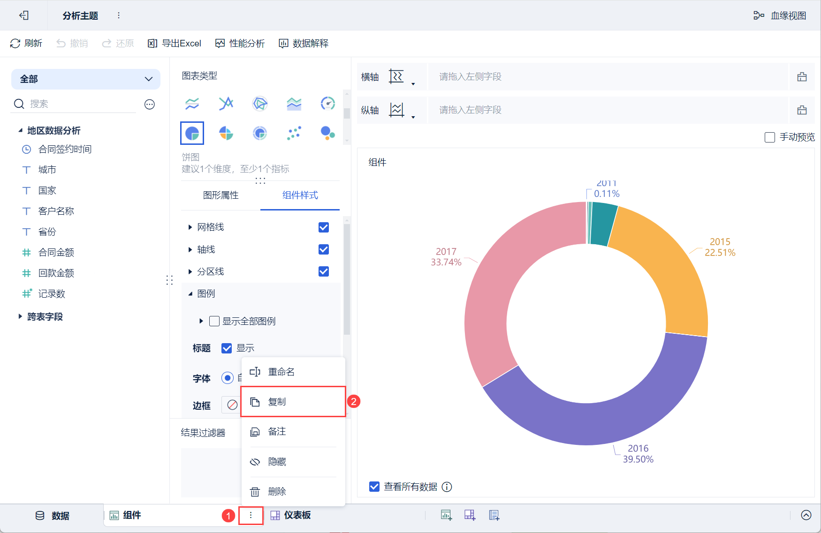Expand the 跨表字段 tree node
Image resolution: width=821 pixels, height=533 pixels.
(x=20, y=316)
